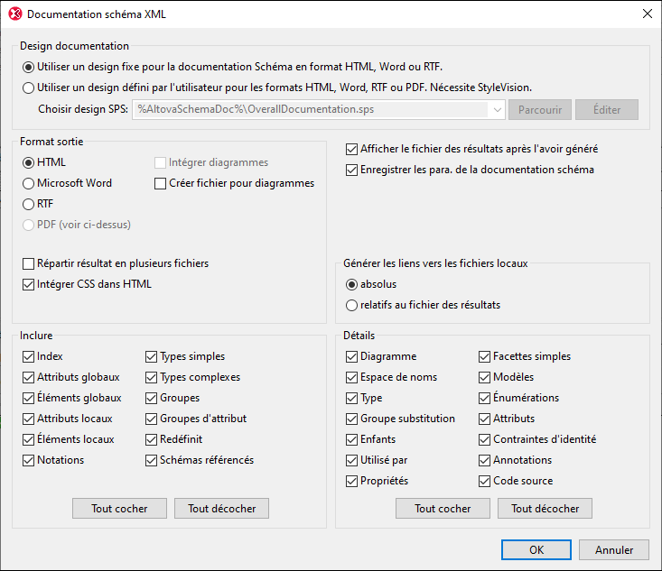Uncheck Intégrer CSS dans HTML

tap(29, 284)
